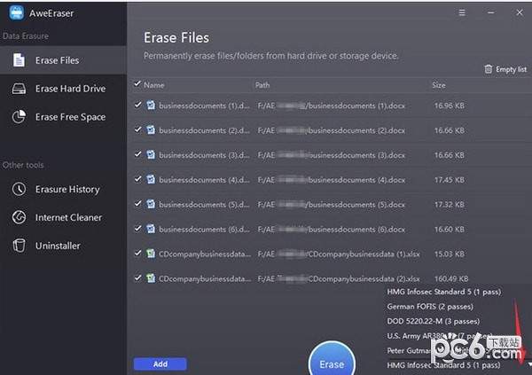The image size is (532, 375).
Task: Click the Erasure History clock icon
Action: point(19,189)
